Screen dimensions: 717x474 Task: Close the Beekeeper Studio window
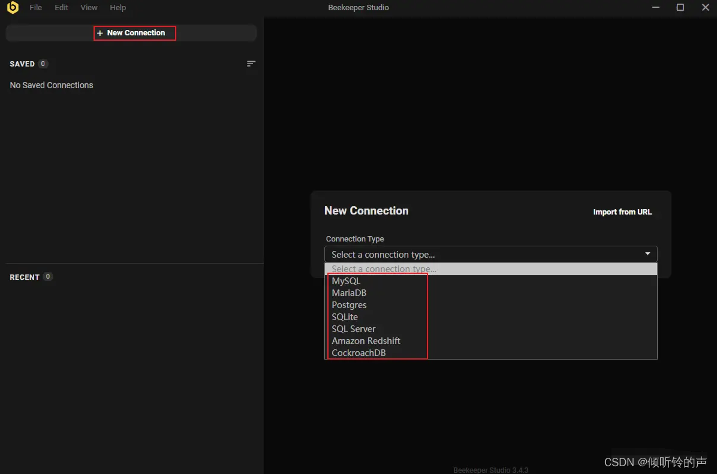pyautogui.click(x=705, y=7)
